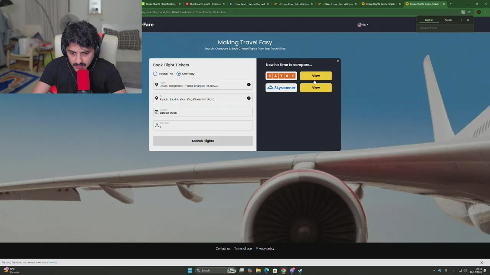
Task: Close the Google Translate popup
Action: (468, 20)
